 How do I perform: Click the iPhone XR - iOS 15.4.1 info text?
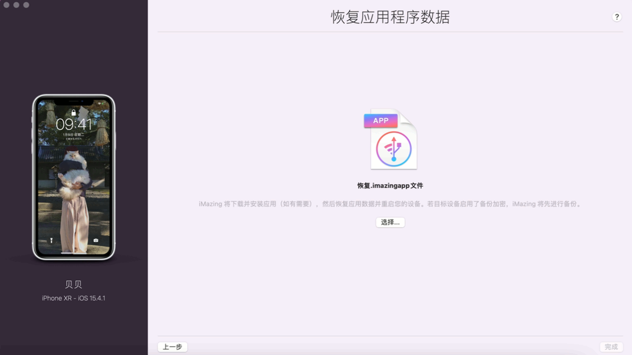[x=73, y=298]
